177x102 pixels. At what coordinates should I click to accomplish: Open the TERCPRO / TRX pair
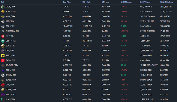(12, 31)
